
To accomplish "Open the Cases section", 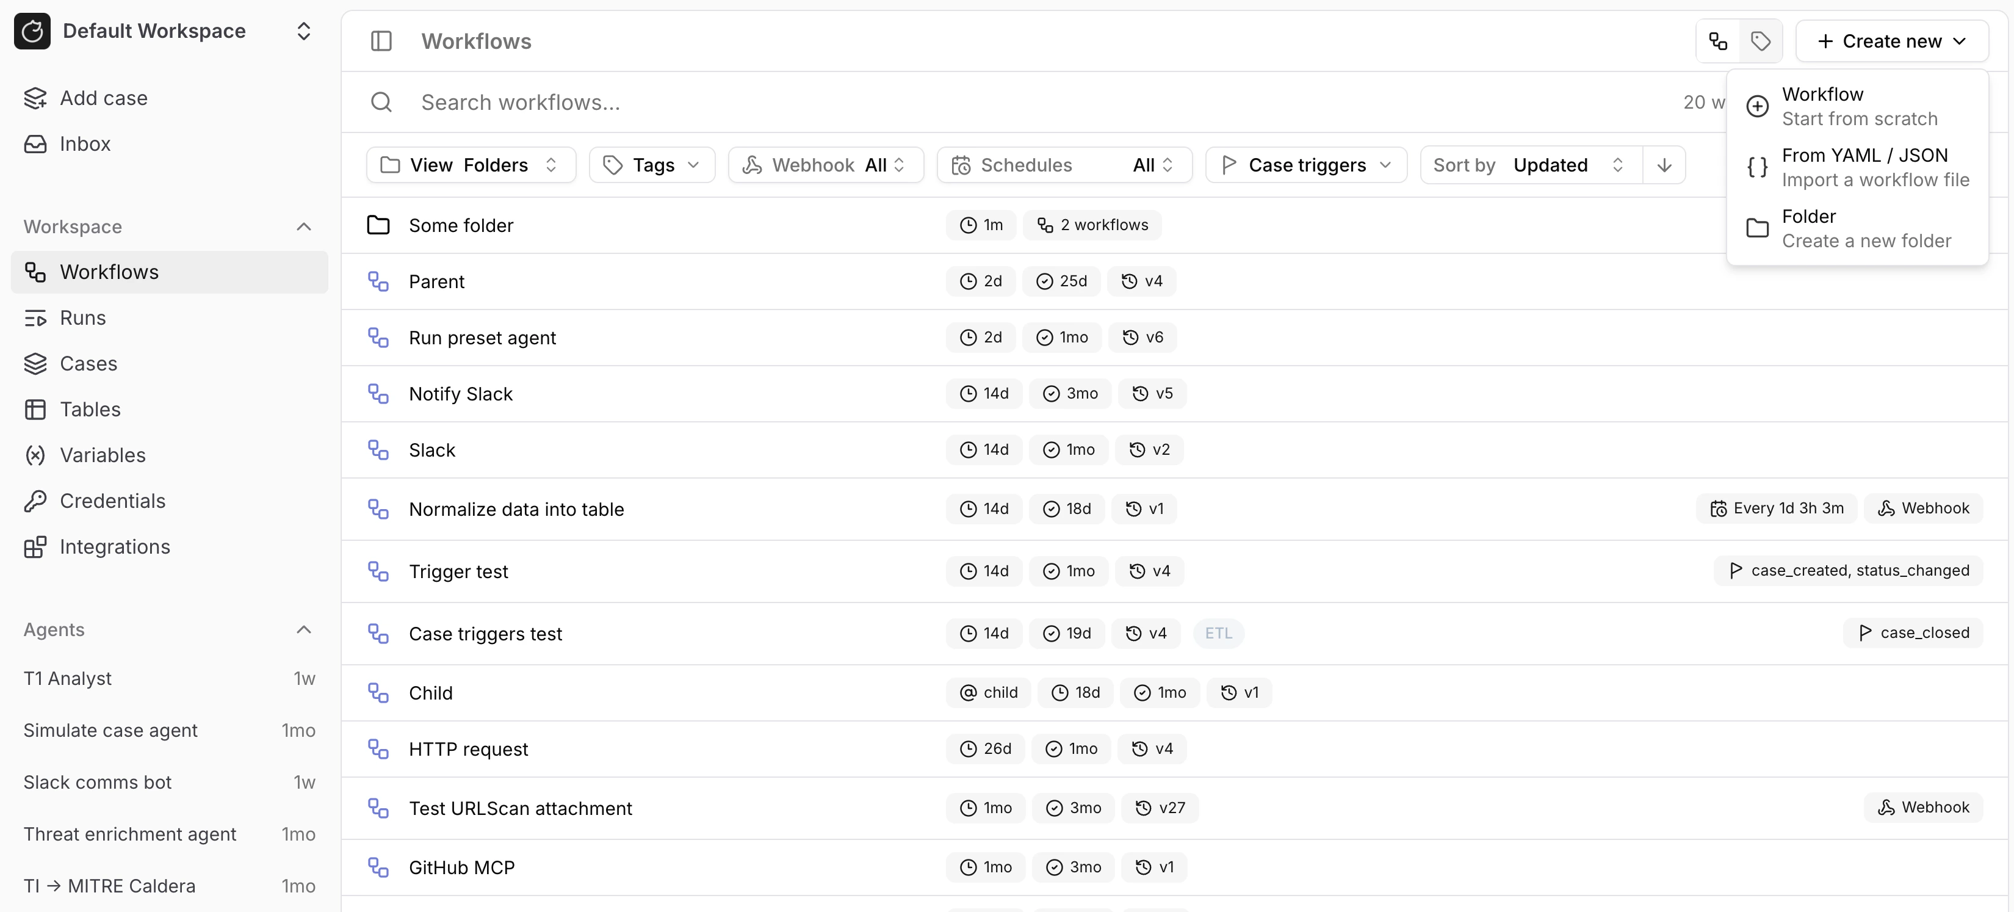I will click(x=88, y=363).
